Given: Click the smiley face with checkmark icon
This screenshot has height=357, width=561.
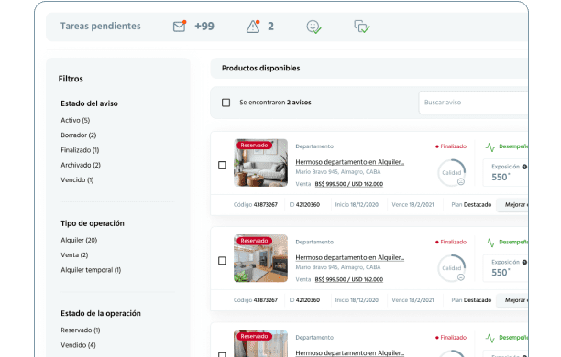Looking at the screenshot, I should (313, 27).
